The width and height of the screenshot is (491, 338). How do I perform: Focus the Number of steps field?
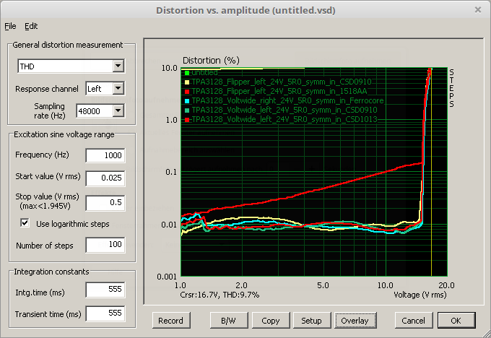[x=105, y=246]
